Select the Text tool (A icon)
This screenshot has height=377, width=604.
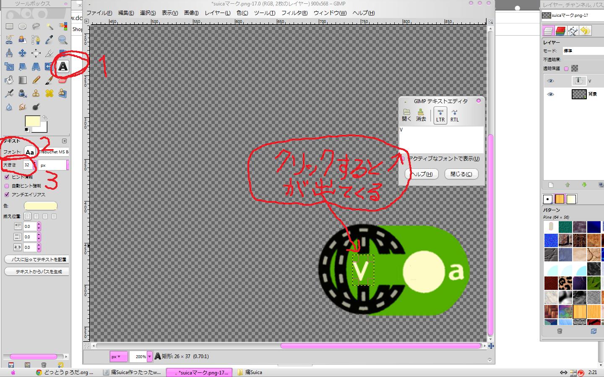pyautogui.click(x=63, y=66)
